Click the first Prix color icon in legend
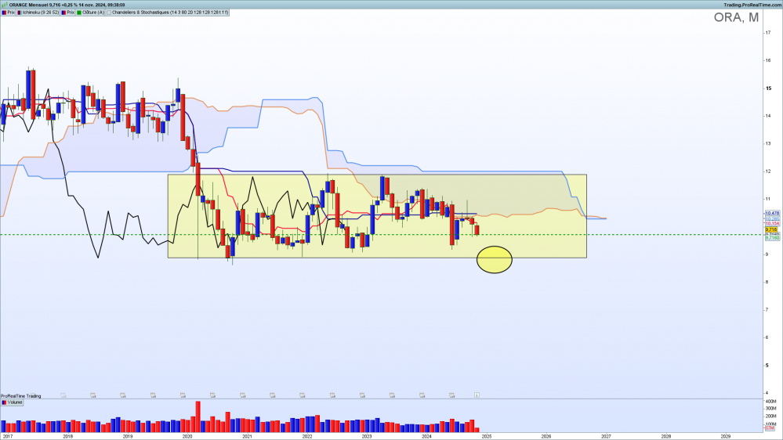The width and height of the screenshot is (783, 440). (4, 13)
